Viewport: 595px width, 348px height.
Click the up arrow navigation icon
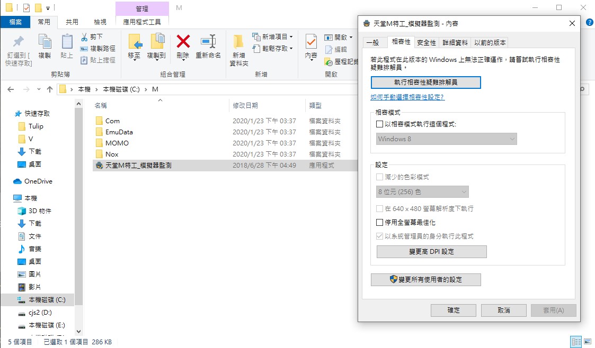(x=50, y=89)
